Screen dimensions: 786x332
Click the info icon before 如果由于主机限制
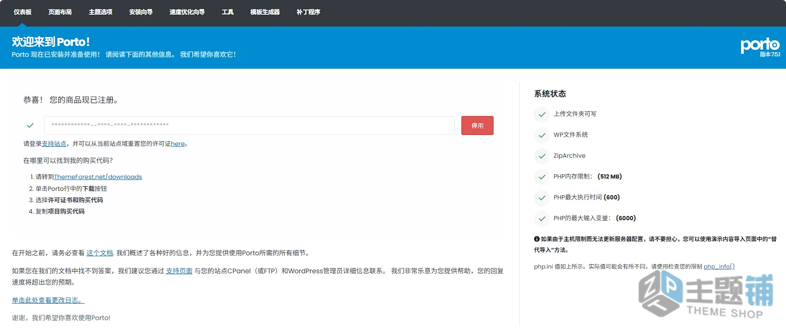537,239
